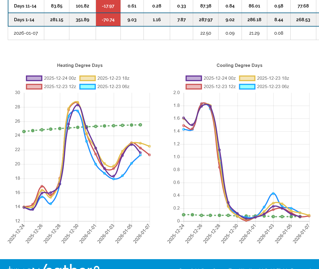Hide 2025-12-23 06z series label on Heating chart
Screen dimensions: 319x269
pyautogui.click(x=113, y=87)
